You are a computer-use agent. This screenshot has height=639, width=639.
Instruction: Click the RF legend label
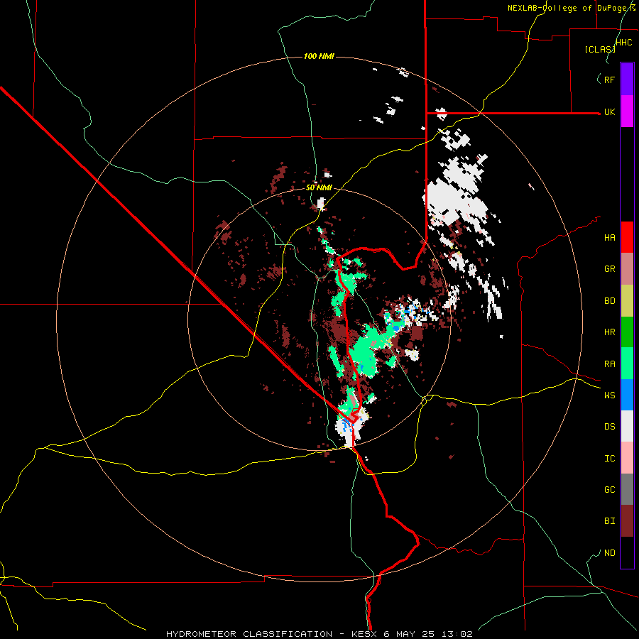610,80
